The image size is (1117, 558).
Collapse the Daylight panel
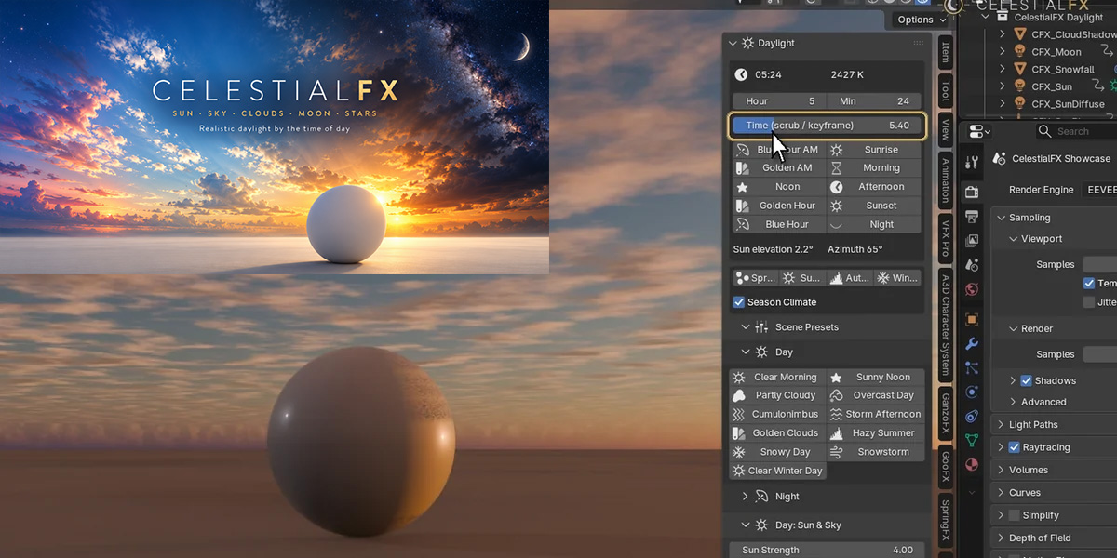point(733,43)
